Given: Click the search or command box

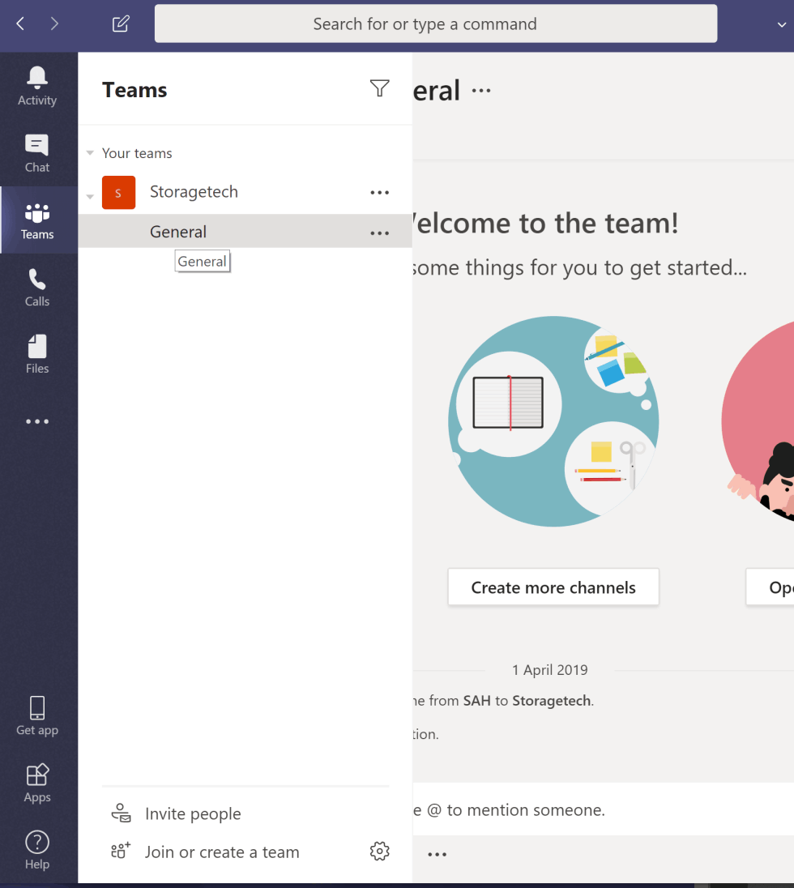Looking at the screenshot, I should click(x=435, y=23).
